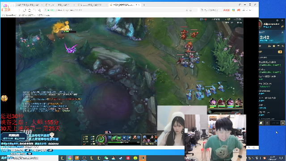Click the browser home icon
The height and width of the screenshot is (161, 286).
point(29,10)
